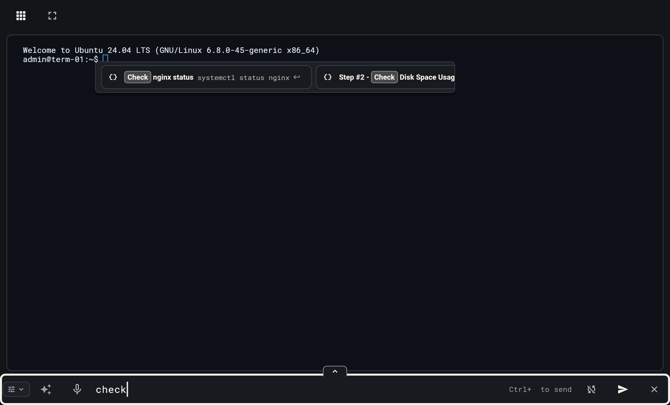Viewport: 670px width, 405px height.
Task: Select the Step #2 Check Disk Space snippet
Action: (x=385, y=77)
